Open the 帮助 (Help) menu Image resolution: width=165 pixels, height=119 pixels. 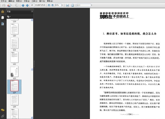(50, 1)
